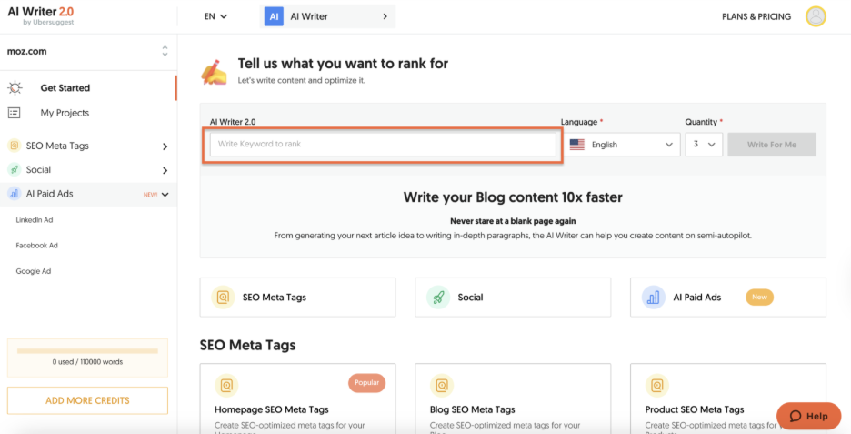Click the AI Paid Ads card icon
Viewport: 851px width, 434px height.
[654, 298]
